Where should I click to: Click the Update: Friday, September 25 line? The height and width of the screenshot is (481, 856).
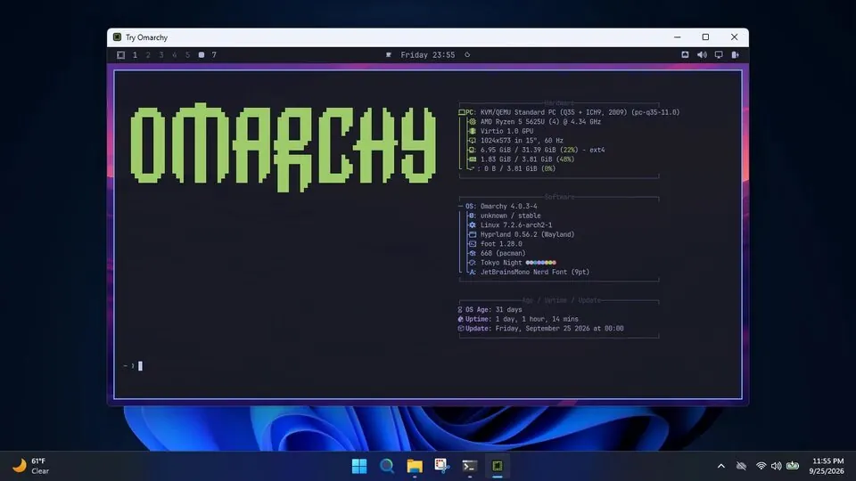tap(540, 329)
